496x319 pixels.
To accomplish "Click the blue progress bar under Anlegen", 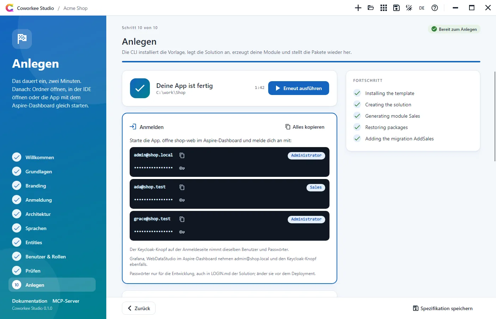I will pyautogui.click(x=301, y=62).
